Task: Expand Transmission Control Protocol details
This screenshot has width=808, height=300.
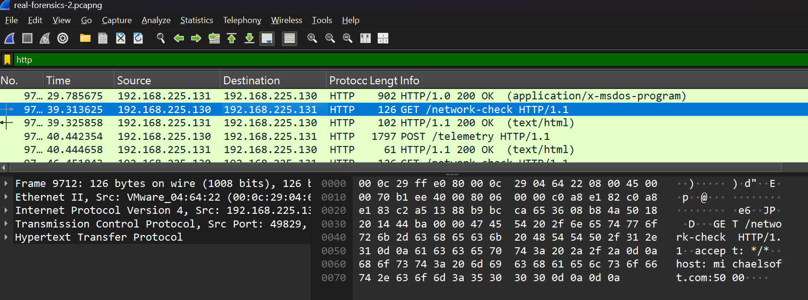Action: click(6, 224)
